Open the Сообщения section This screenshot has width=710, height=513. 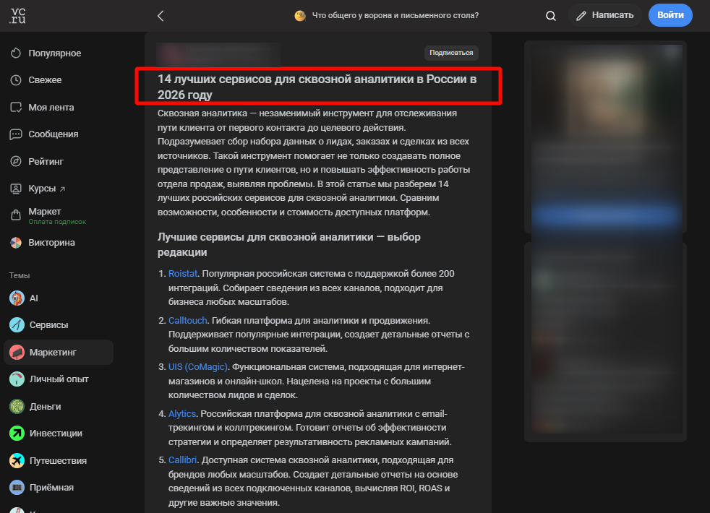tap(54, 134)
